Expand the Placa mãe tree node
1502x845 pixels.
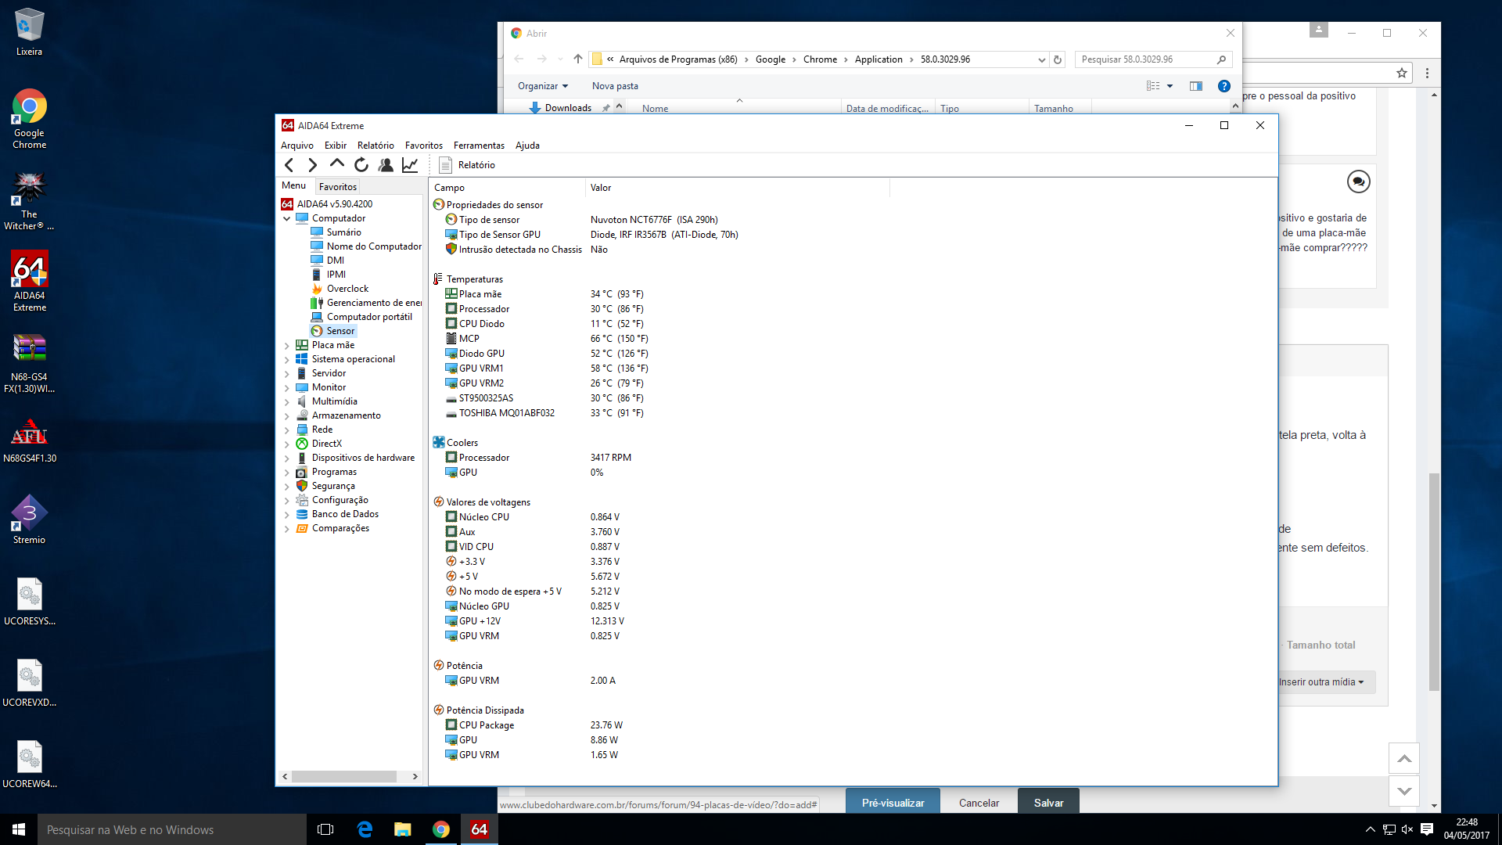286,345
